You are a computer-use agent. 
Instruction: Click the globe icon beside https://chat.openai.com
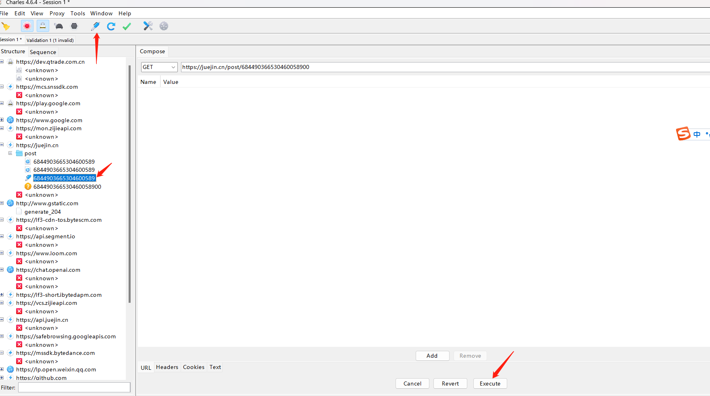(10, 270)
